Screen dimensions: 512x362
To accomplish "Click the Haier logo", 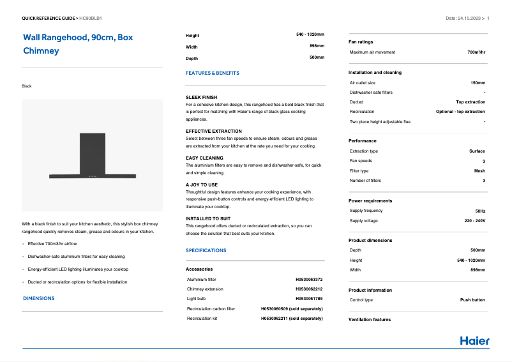I will 474,340.
